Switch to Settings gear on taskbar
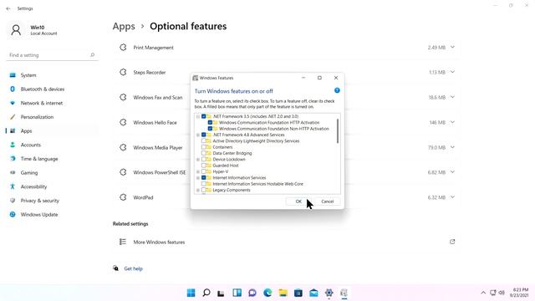Viewport: 535px width, 301px height. [329, 293]
